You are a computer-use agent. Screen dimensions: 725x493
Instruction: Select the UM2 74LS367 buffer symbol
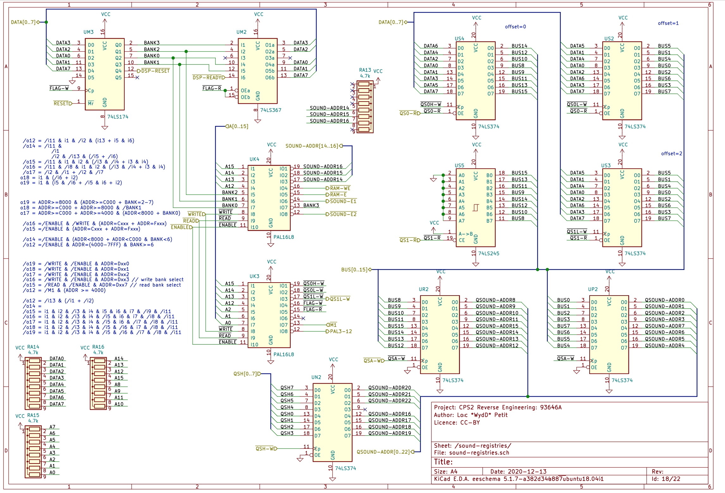click(x=257, y=71)
